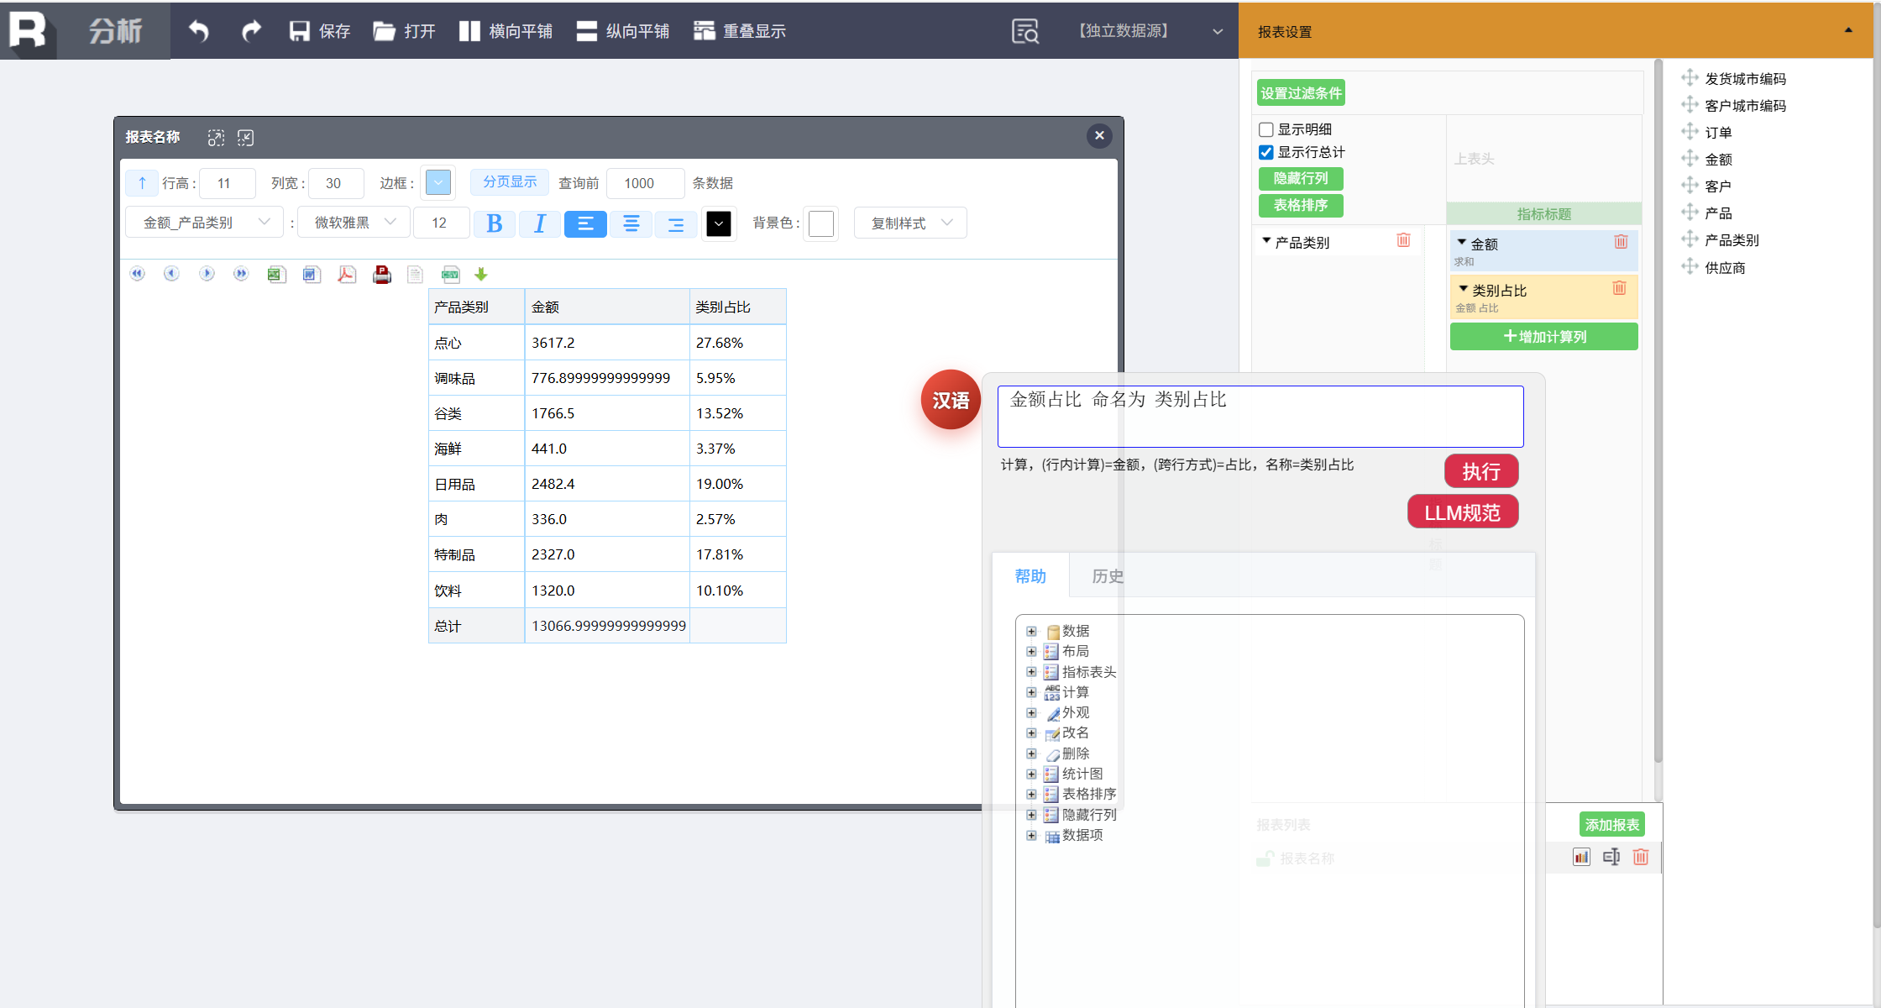The height and width of the screenshot is (1008, 1881).
Task: Delete the 类别占比 indicator column
Action: [1619, 288]
